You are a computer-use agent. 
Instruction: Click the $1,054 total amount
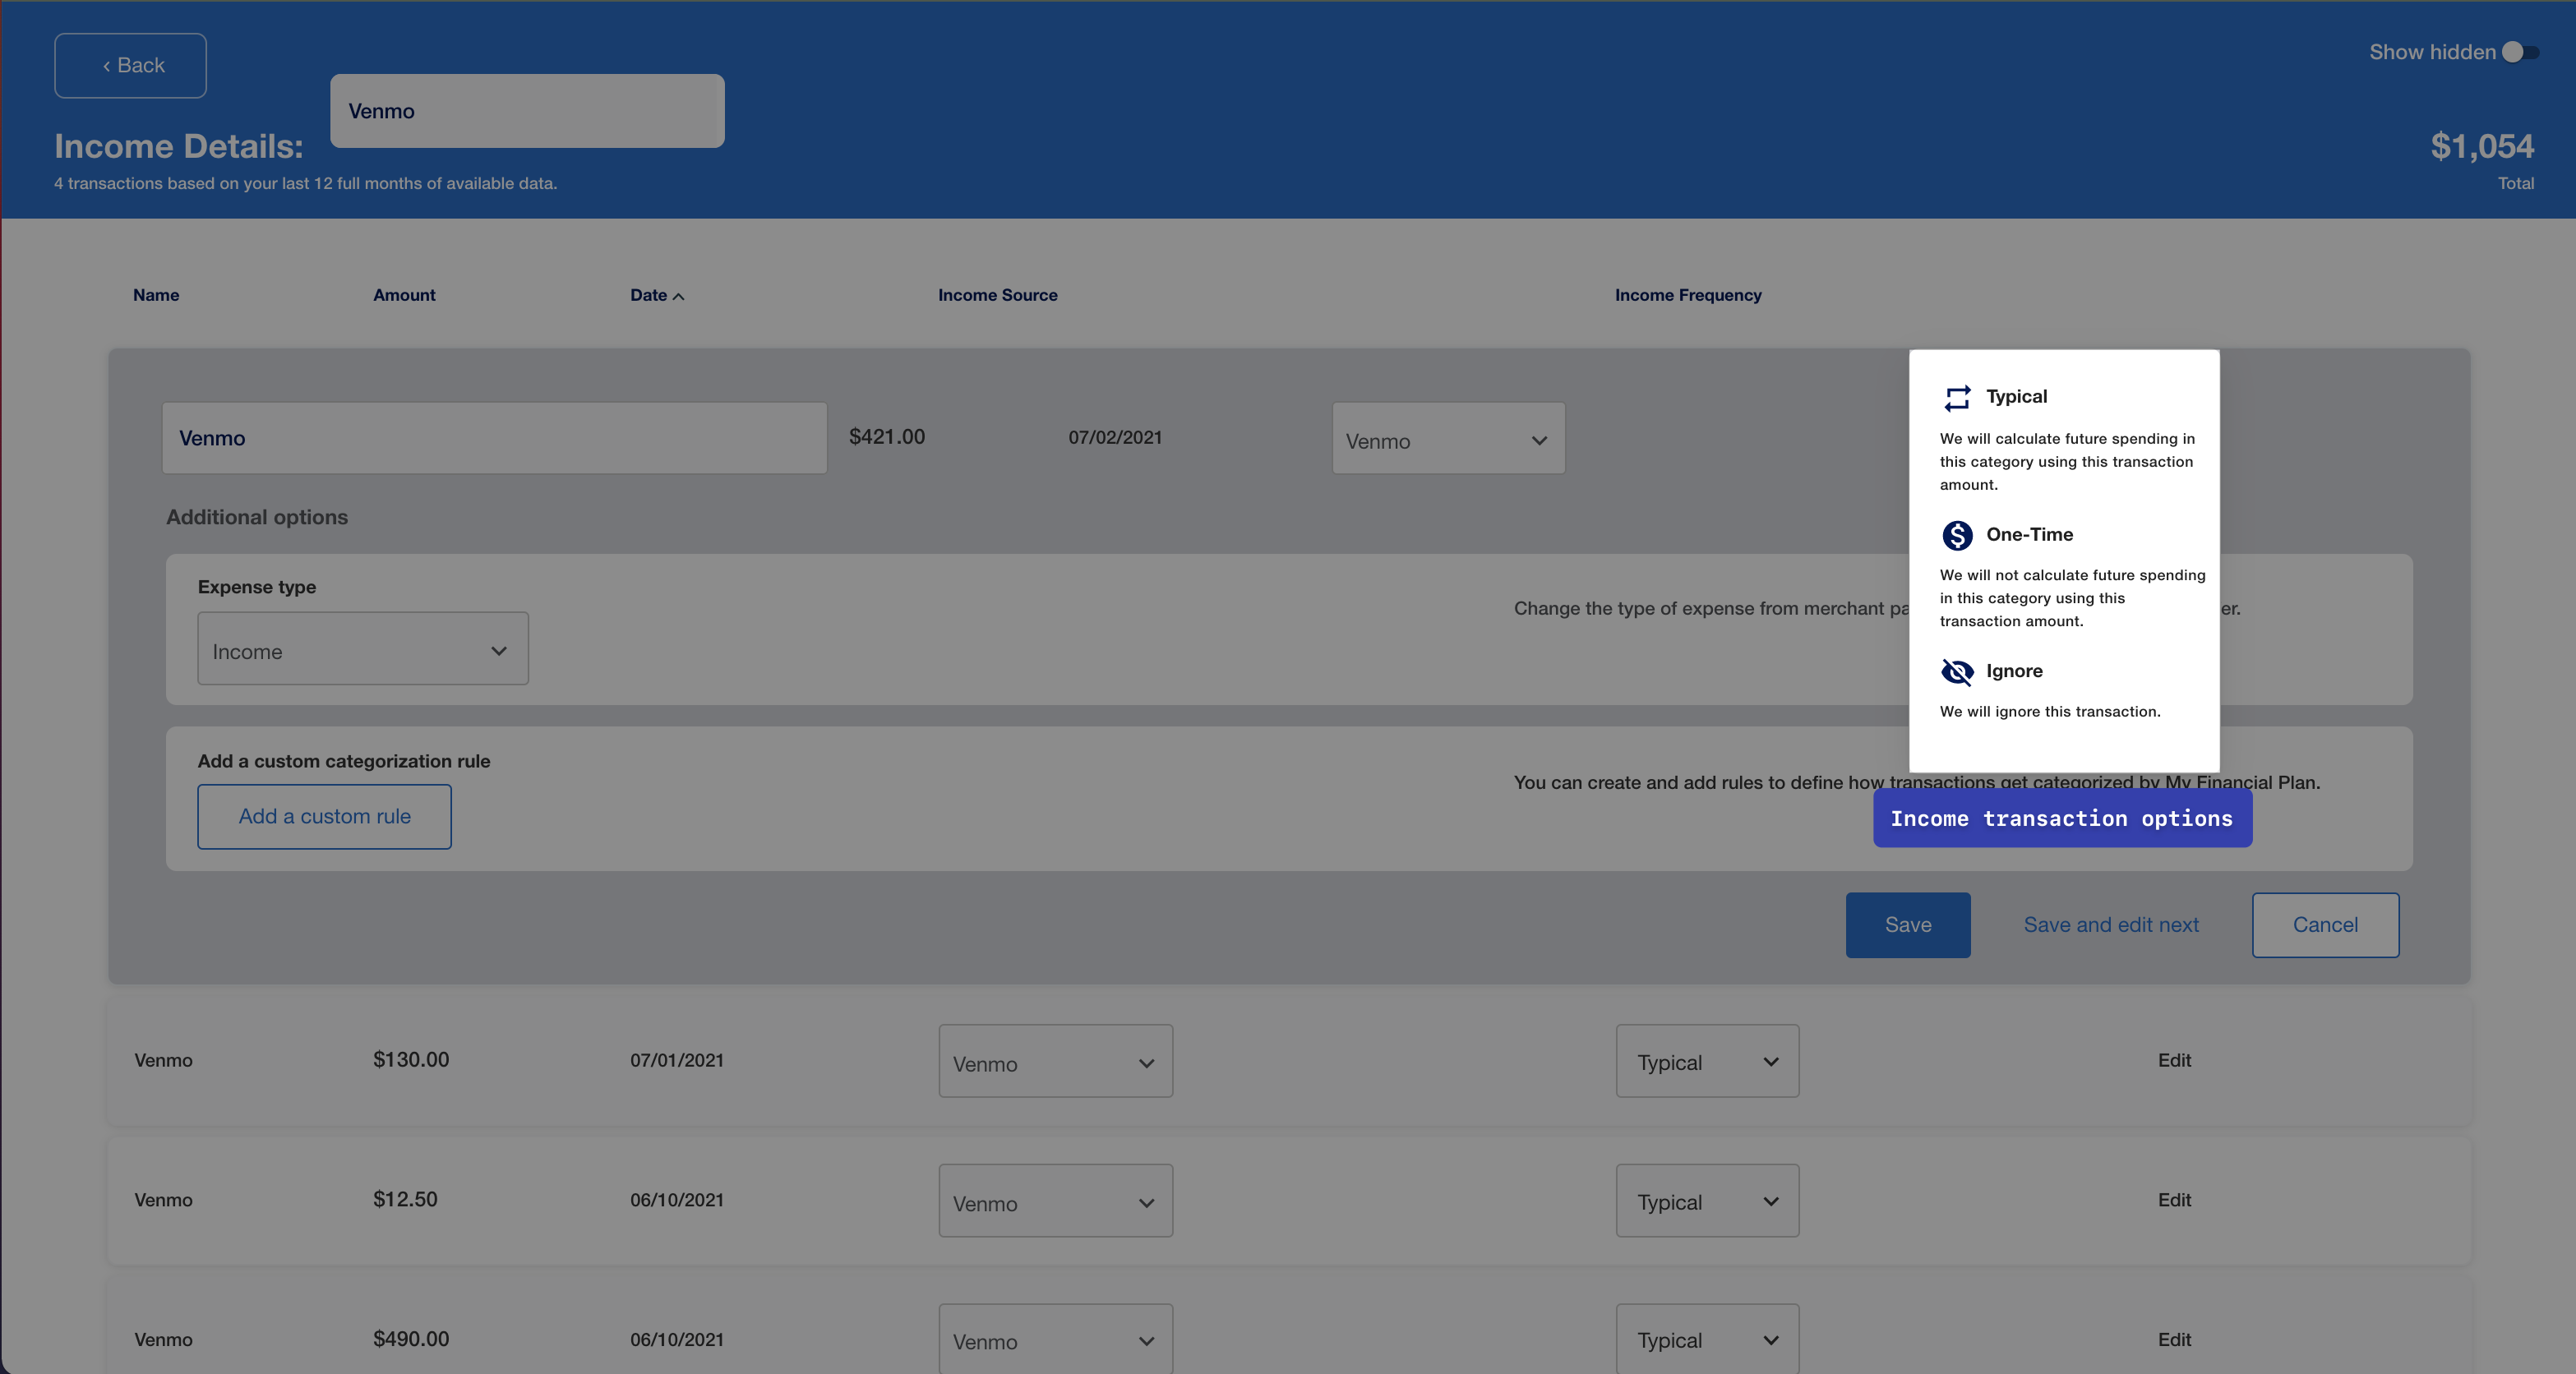click(x=2482, y=147)
